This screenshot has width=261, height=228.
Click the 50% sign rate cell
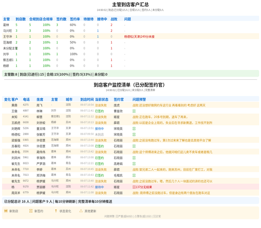pos(73,42)
